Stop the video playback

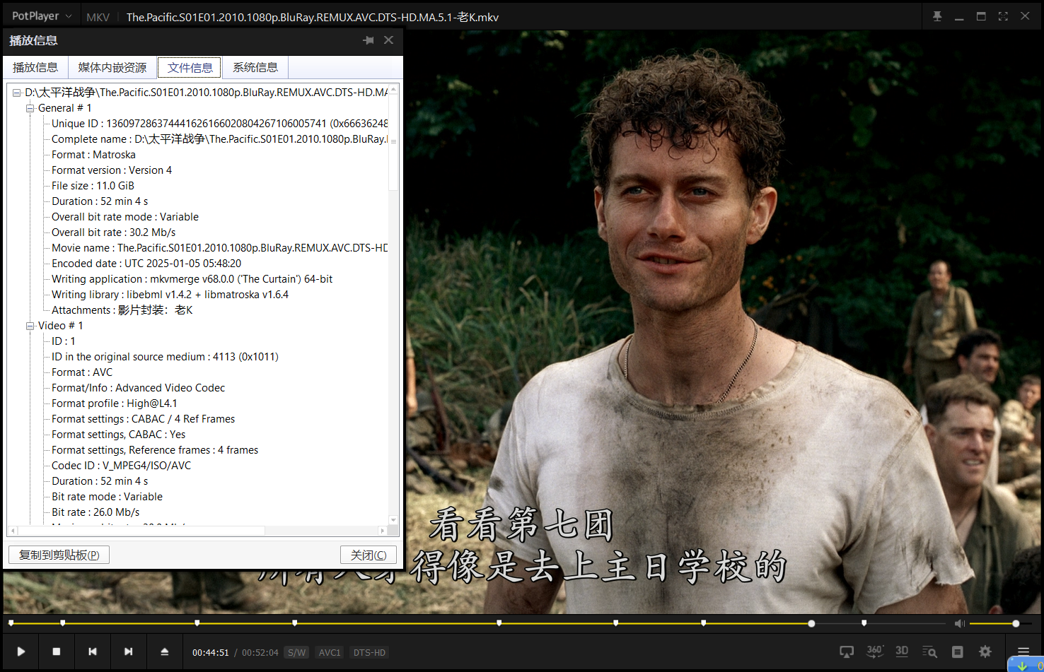57,652
